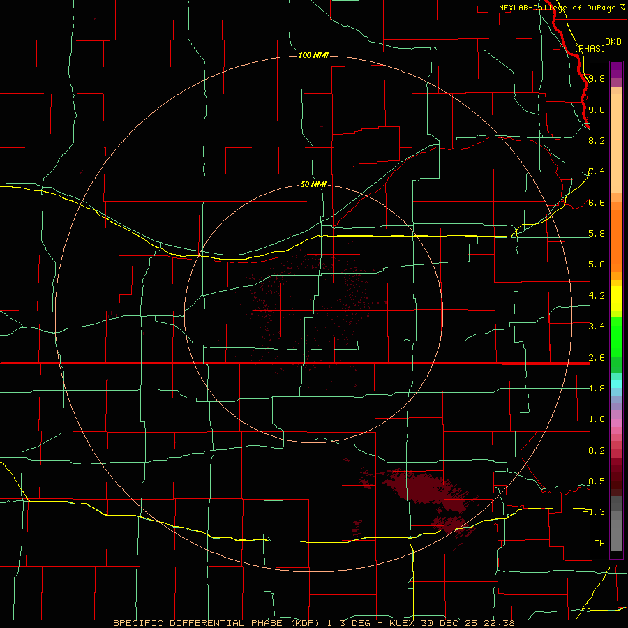
Task: Click the 100 NMI range ring label
Action: [313, 55]
